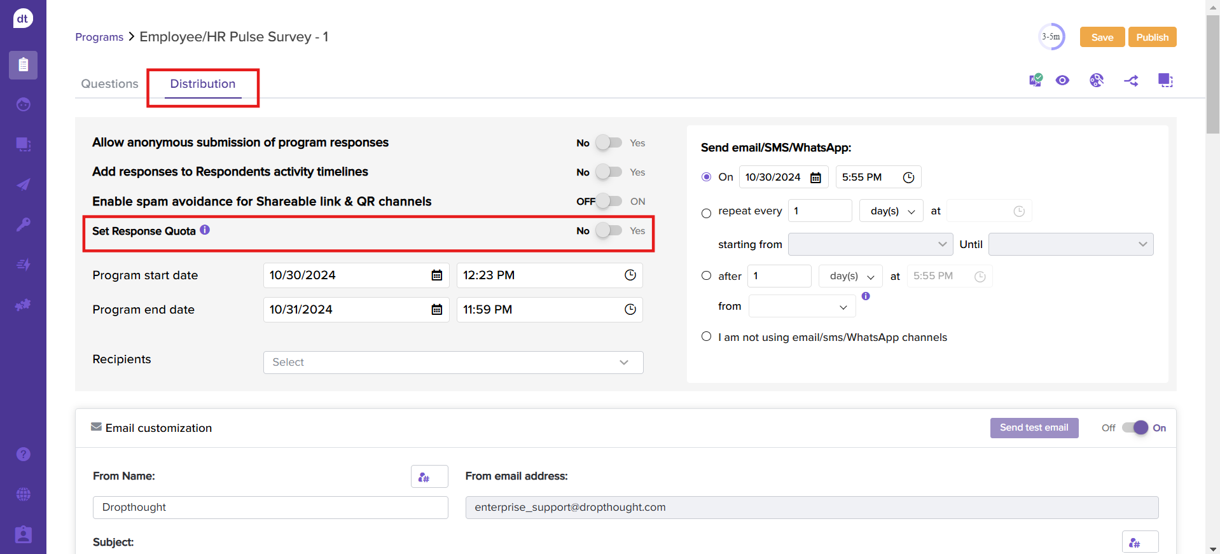Open calendar picker for Program start date
Screen dimensions: 1220x554
coord(437,275)
